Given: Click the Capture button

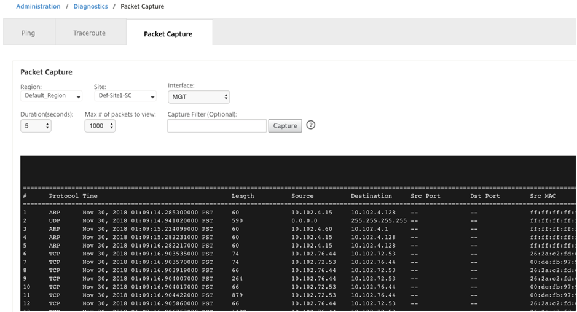Looking at the screenshot, I should coord(285,126).
